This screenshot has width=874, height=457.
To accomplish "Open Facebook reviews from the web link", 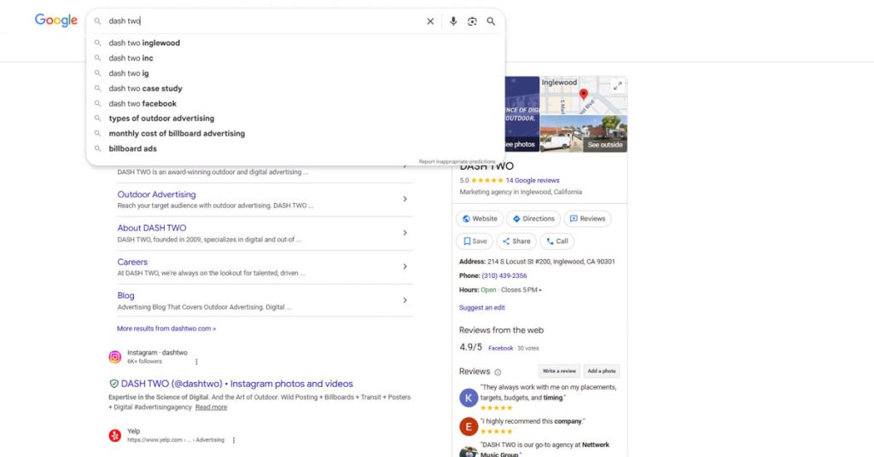I will 500,349.
